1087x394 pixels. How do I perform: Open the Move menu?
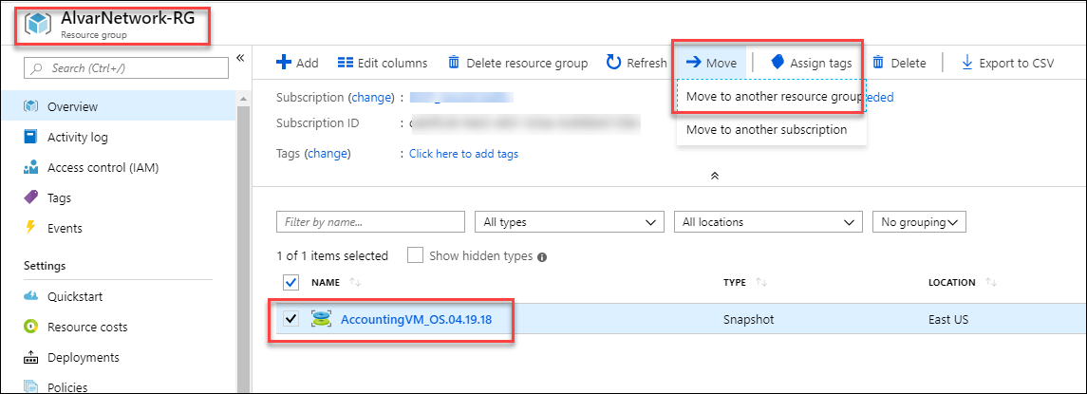(x=711, y=63)
